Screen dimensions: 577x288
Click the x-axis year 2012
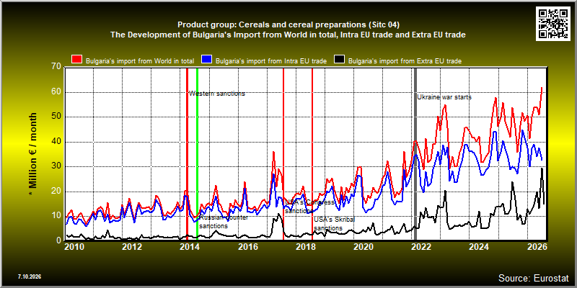pyautogui.click(x=132, y=246)
